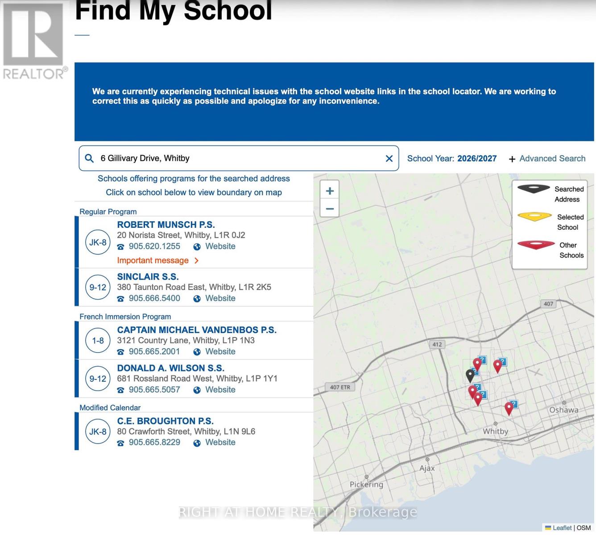
Task: Open the OSM attribution link
Action: coord(584,528)
